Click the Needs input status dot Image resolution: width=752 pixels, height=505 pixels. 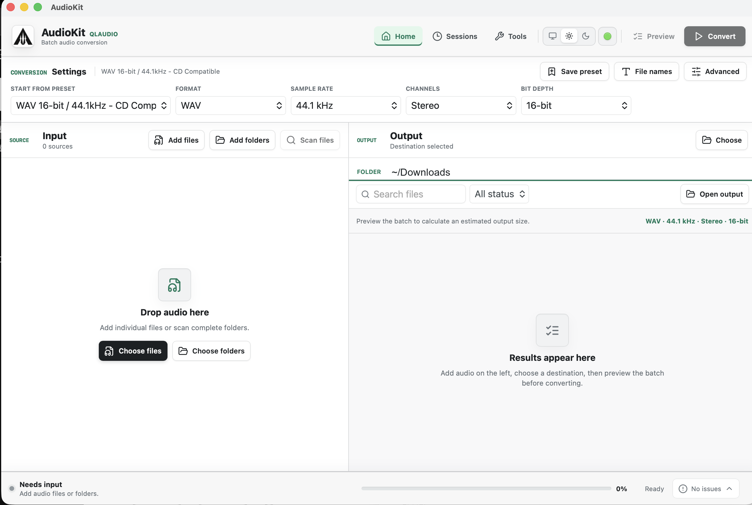tap(12, 488)
